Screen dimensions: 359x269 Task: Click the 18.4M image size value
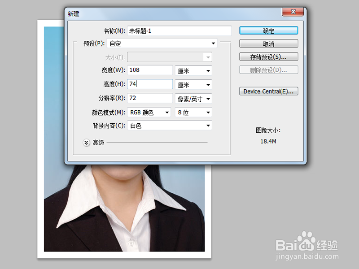tap(268, 141)
